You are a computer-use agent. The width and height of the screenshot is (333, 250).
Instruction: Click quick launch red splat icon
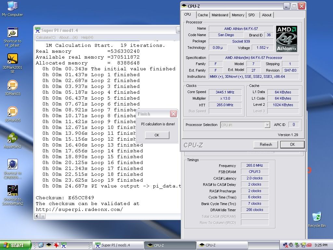(56, 245)
